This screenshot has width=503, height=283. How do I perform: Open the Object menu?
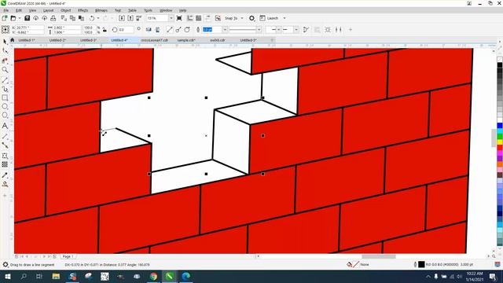coord(65,10)
